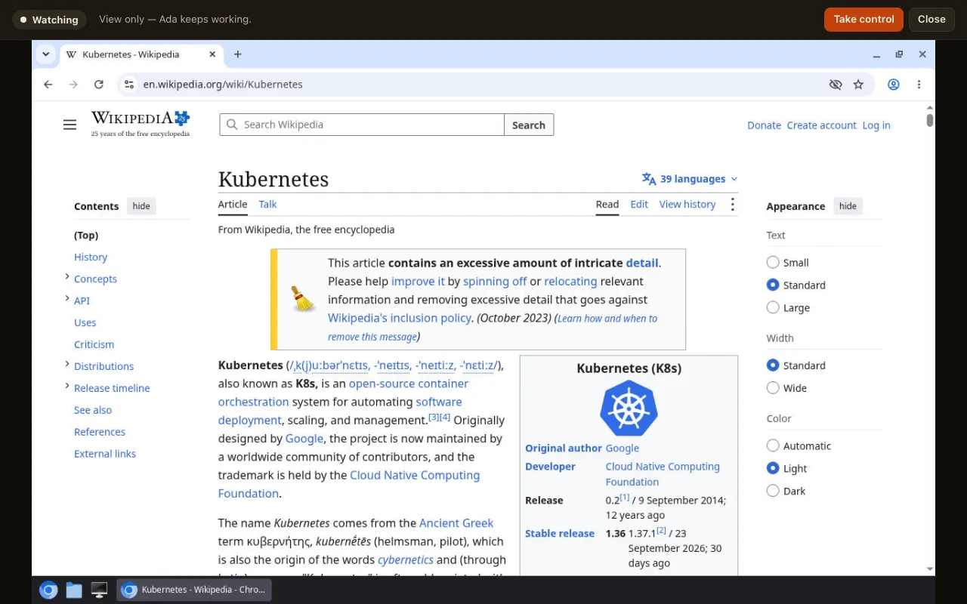Screen dimensions: 967x604
Task: Go back with browser back arrow
Action: click(x=48, y=85)
